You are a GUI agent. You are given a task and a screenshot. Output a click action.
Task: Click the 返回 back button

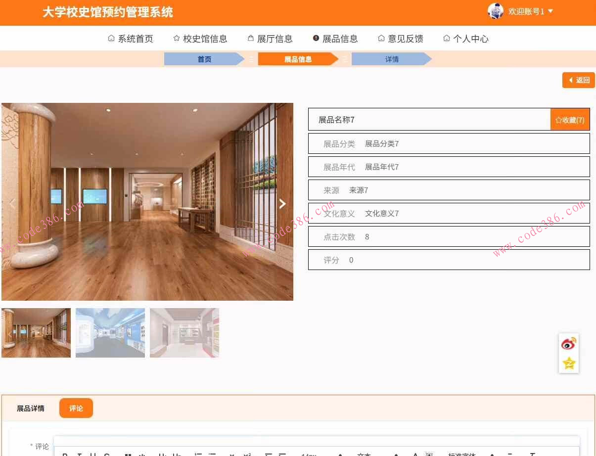tap(578, 80)
